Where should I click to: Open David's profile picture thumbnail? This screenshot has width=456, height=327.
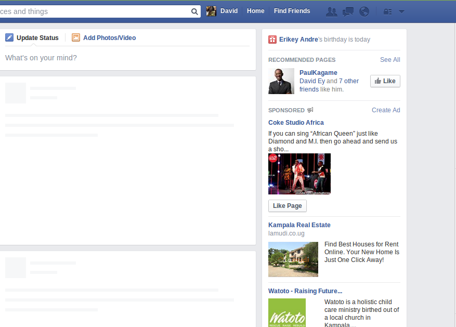tap(211, 11)
